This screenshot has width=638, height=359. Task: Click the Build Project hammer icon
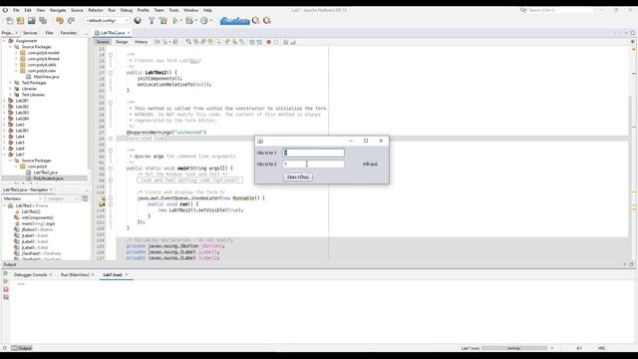tap(152, 20)
